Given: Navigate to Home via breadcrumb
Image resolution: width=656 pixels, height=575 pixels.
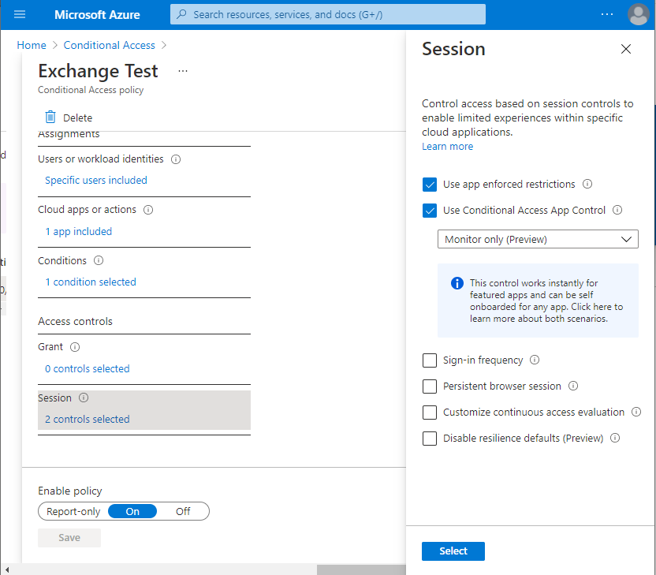Looking at the screenshot, I should [31, 45].
